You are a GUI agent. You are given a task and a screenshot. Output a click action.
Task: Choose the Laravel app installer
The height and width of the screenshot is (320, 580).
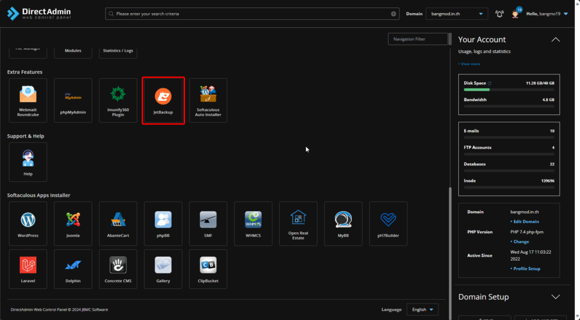point(28,268)
